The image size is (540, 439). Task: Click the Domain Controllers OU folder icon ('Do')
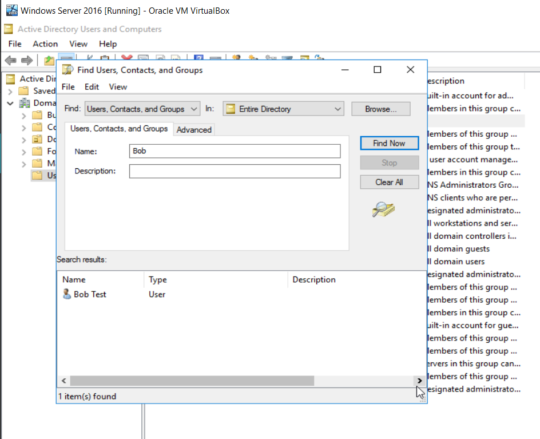pyautogui.click(x=37, y=139)
